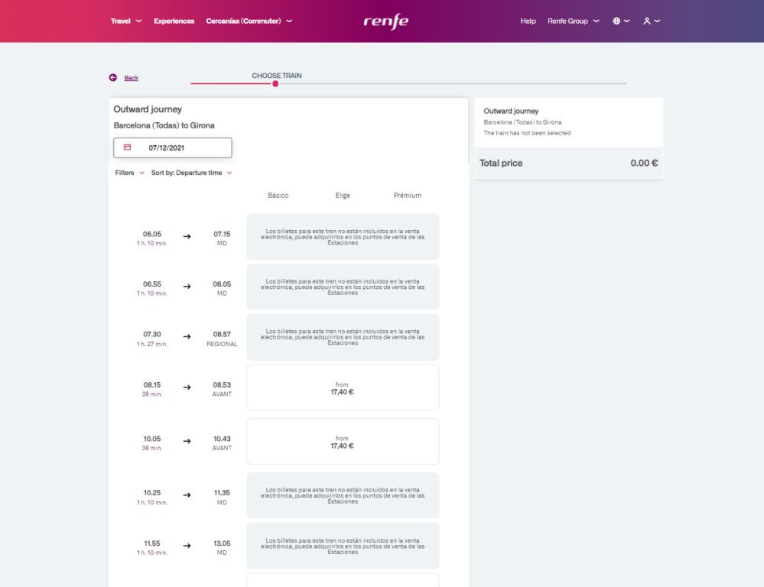This screenshot has width=764, height=587.
Task: Expand the Cercanías (Commuter) menu
Action: point(249,21)
